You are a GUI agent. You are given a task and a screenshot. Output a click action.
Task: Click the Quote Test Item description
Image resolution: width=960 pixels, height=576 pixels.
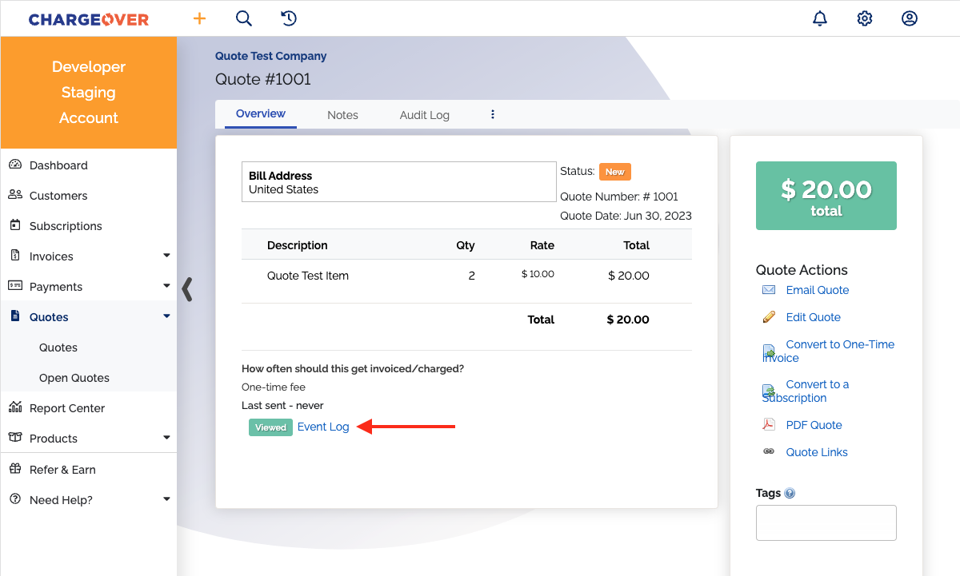(x=308, y=276)
